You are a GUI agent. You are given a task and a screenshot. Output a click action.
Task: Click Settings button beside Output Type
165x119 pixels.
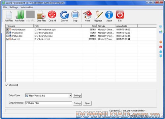tap(78, 96)
